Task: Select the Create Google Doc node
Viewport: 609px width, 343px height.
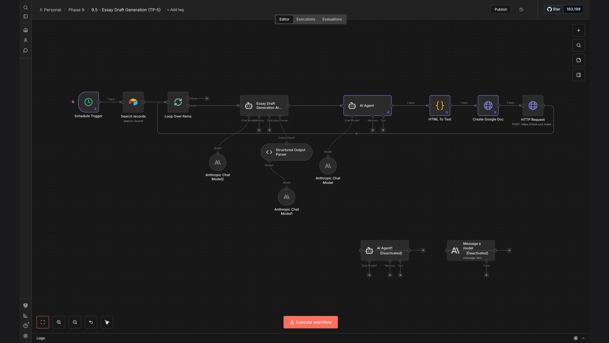Action: 488,105
